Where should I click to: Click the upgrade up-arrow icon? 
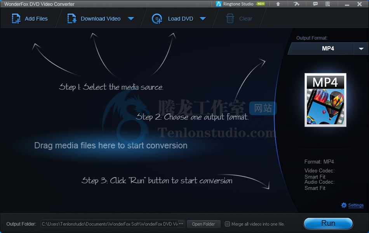tap(278, 4)
